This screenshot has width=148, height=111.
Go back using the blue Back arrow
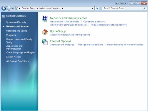4,8
